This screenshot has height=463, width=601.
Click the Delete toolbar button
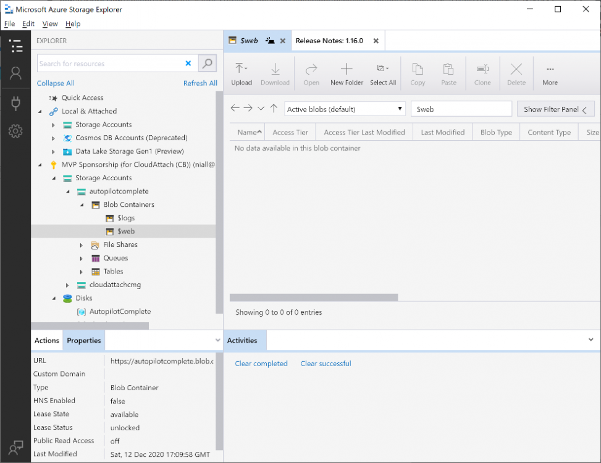tap(516, 74)
